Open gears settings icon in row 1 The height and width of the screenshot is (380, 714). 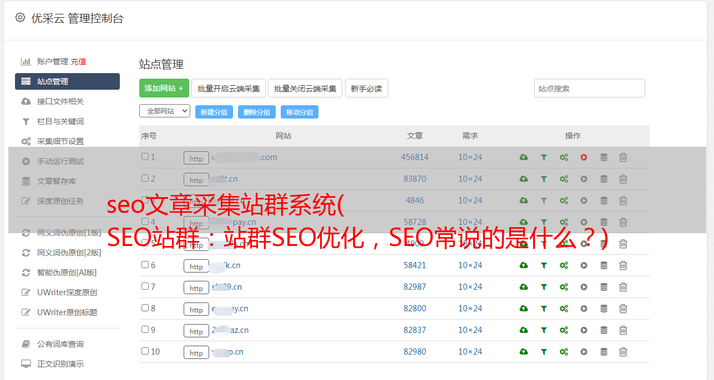tap(564, 157)
